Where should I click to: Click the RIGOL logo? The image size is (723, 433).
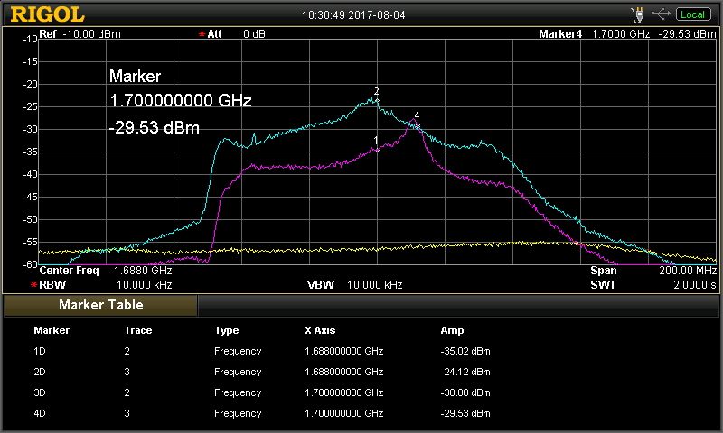(47, 14)
